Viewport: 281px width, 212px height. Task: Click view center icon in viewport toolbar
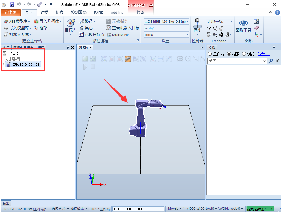(93, 58)
